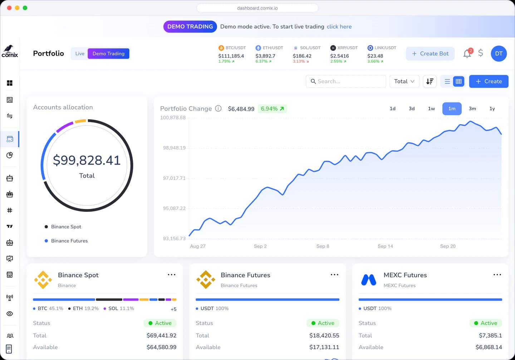Click the calculator-style sidebar icon
Screen dimensions: 515x360
(x=10, y=100)
